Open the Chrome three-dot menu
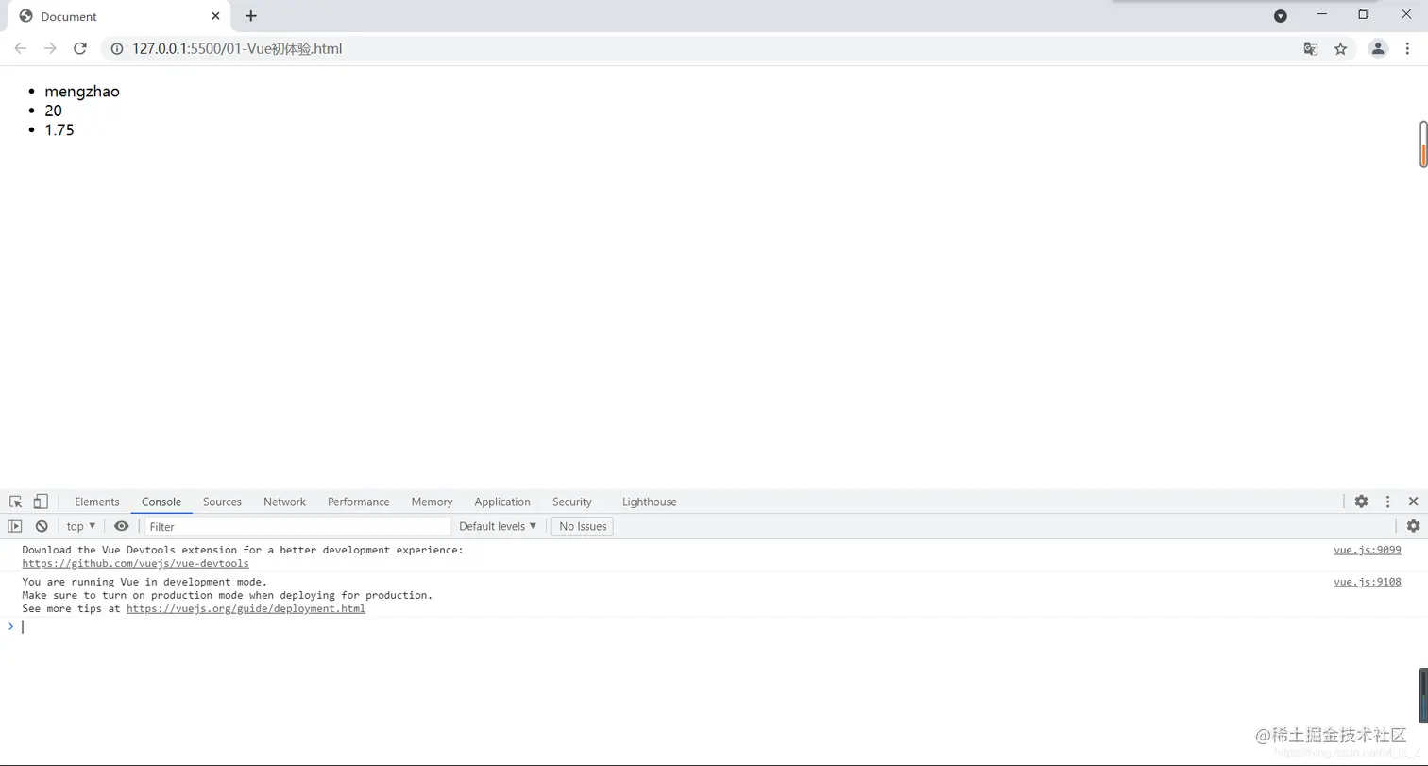1428x766 pixels. tap(1407, 48)
